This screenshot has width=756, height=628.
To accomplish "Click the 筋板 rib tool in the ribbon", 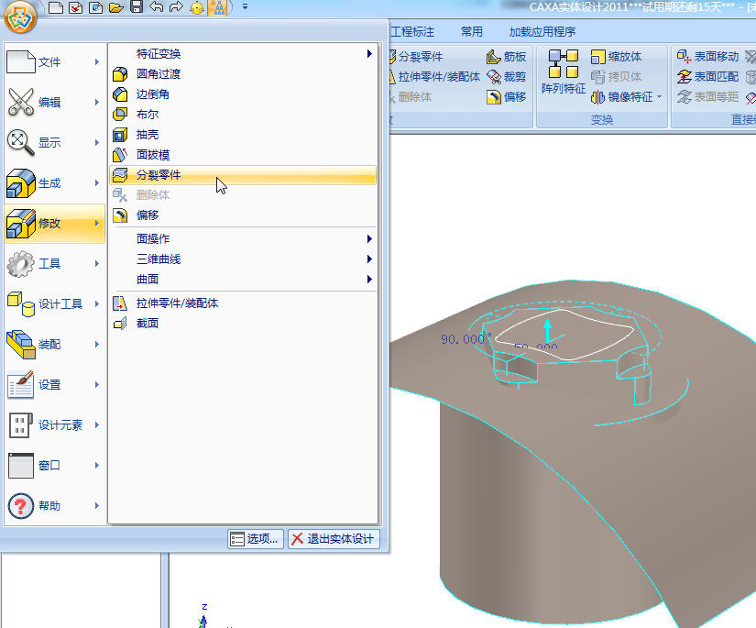I will 507,57.
